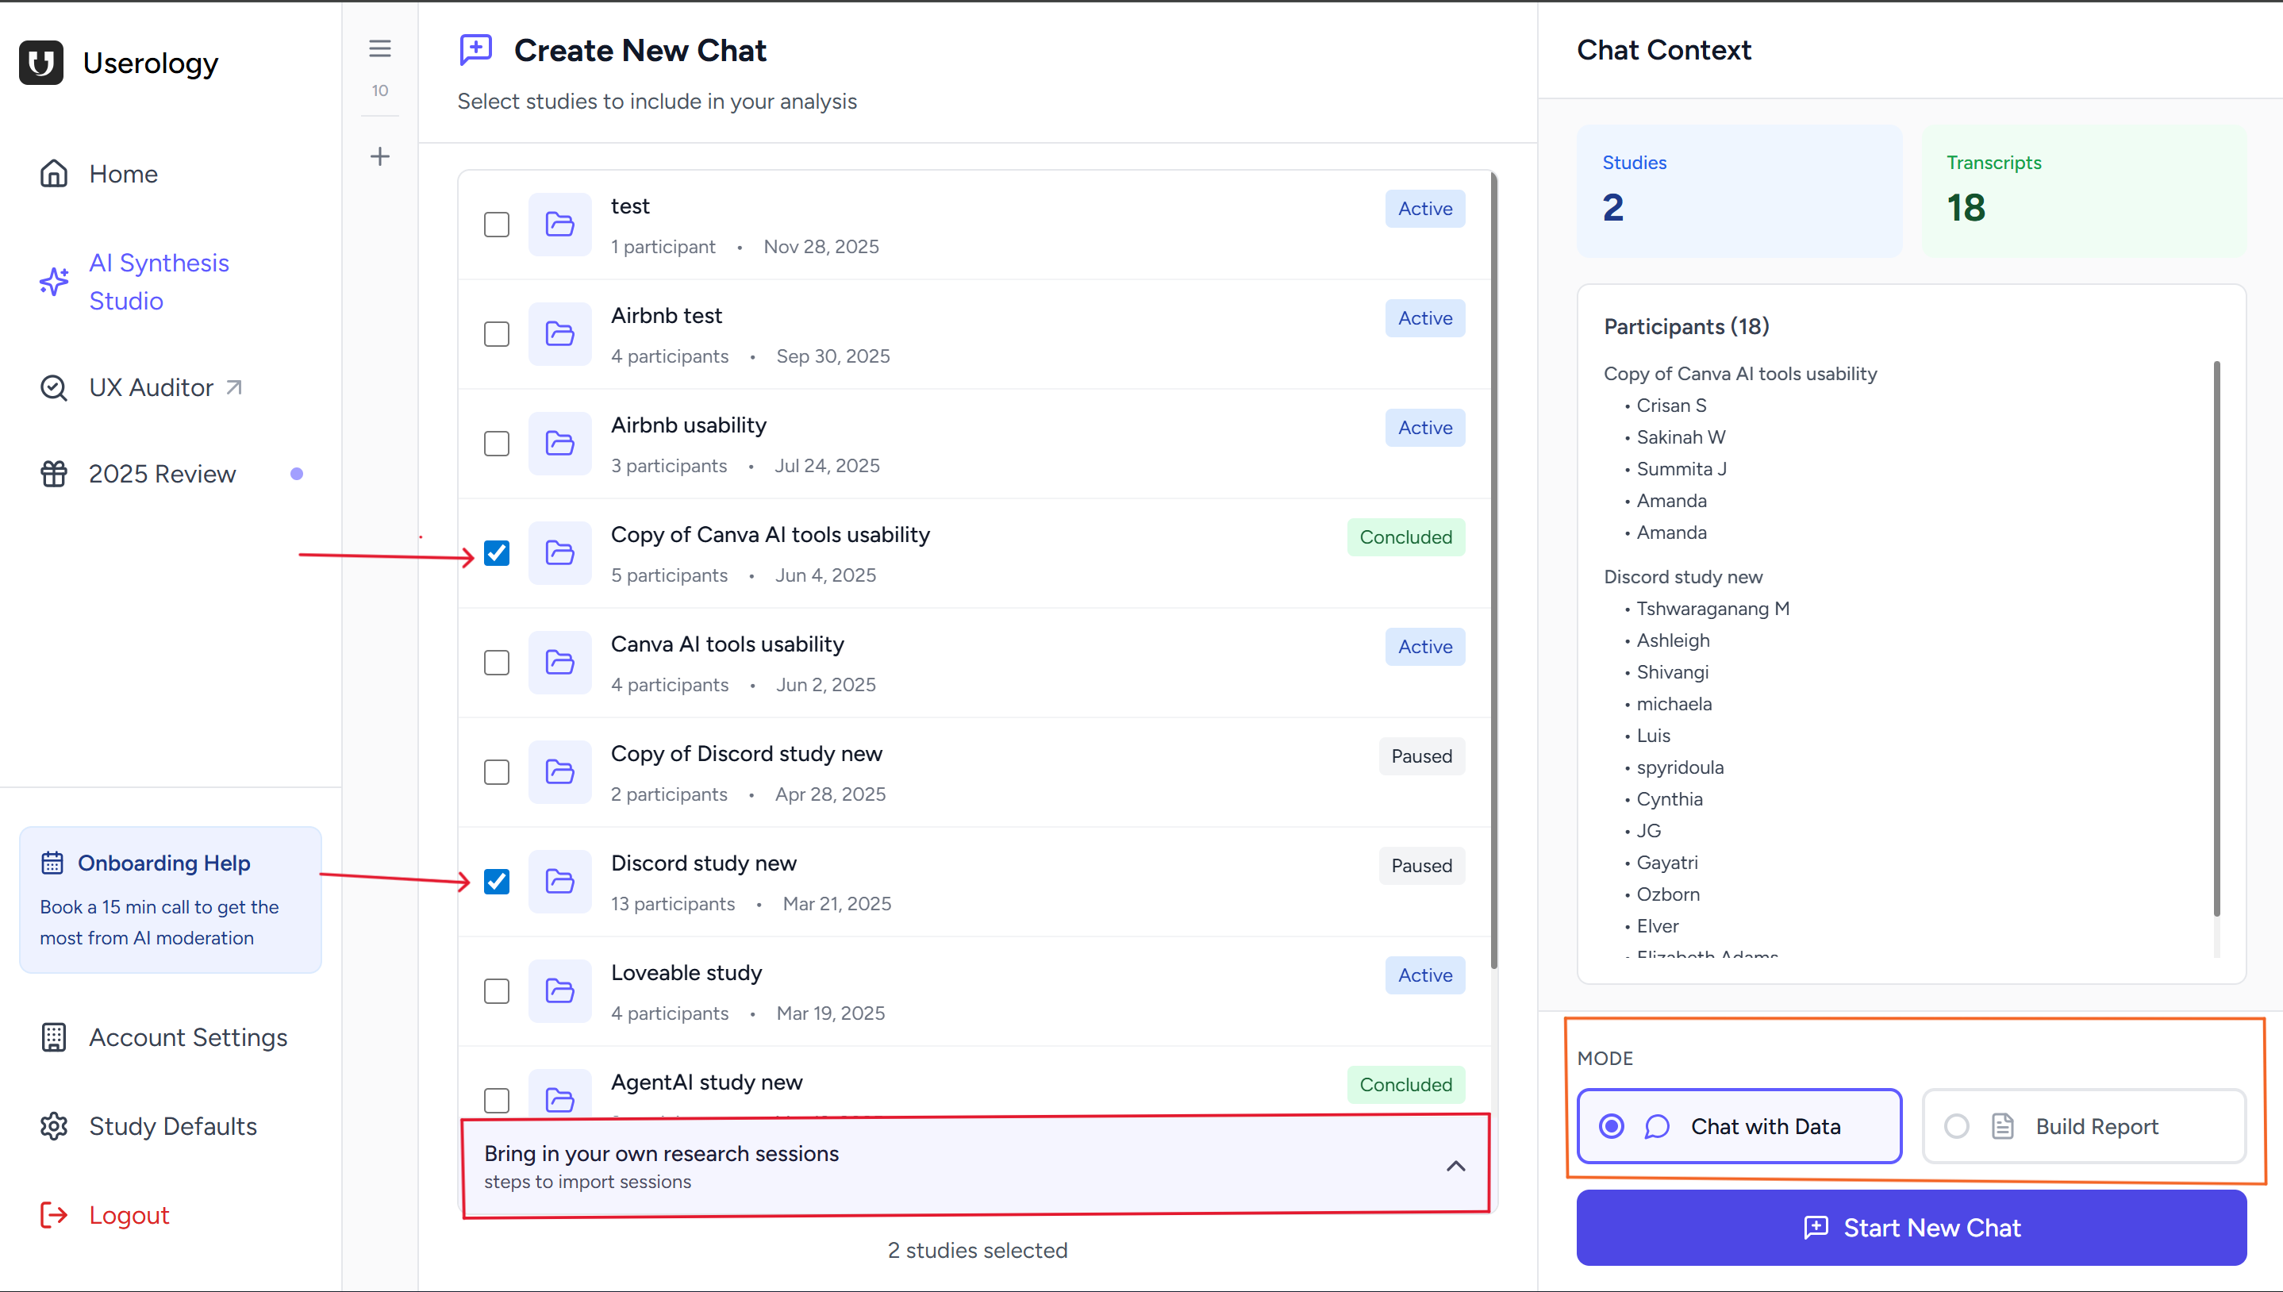Open Home in the sidebar
The width and height of the screenshot is (2283, 1292).
123,174
